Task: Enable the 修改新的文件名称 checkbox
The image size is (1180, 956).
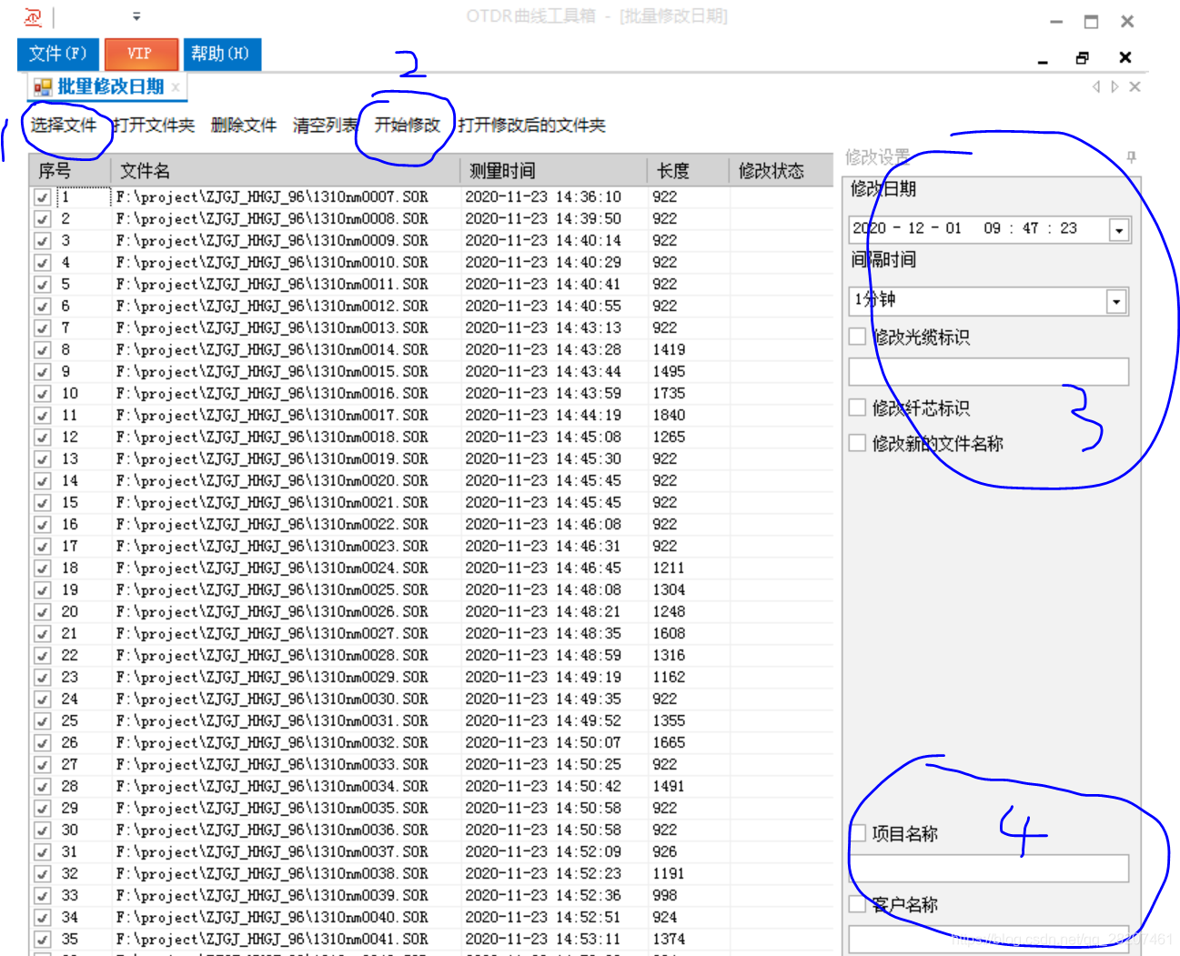Action: coord(857,443)
